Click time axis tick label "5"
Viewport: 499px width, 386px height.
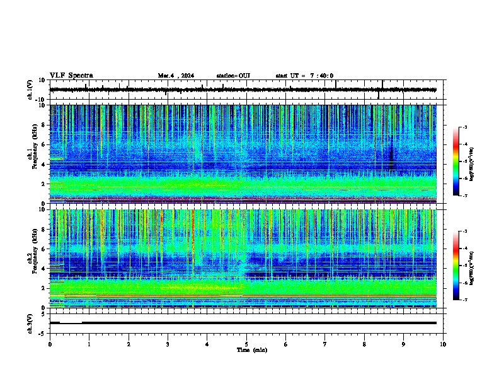click(246, 344)
